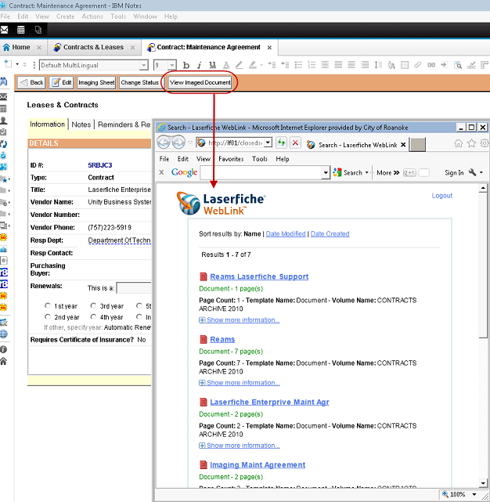Viewport: 490px width, 502px height.
Task: Select the 1st year radio button
Action: (x=48, y=305)
